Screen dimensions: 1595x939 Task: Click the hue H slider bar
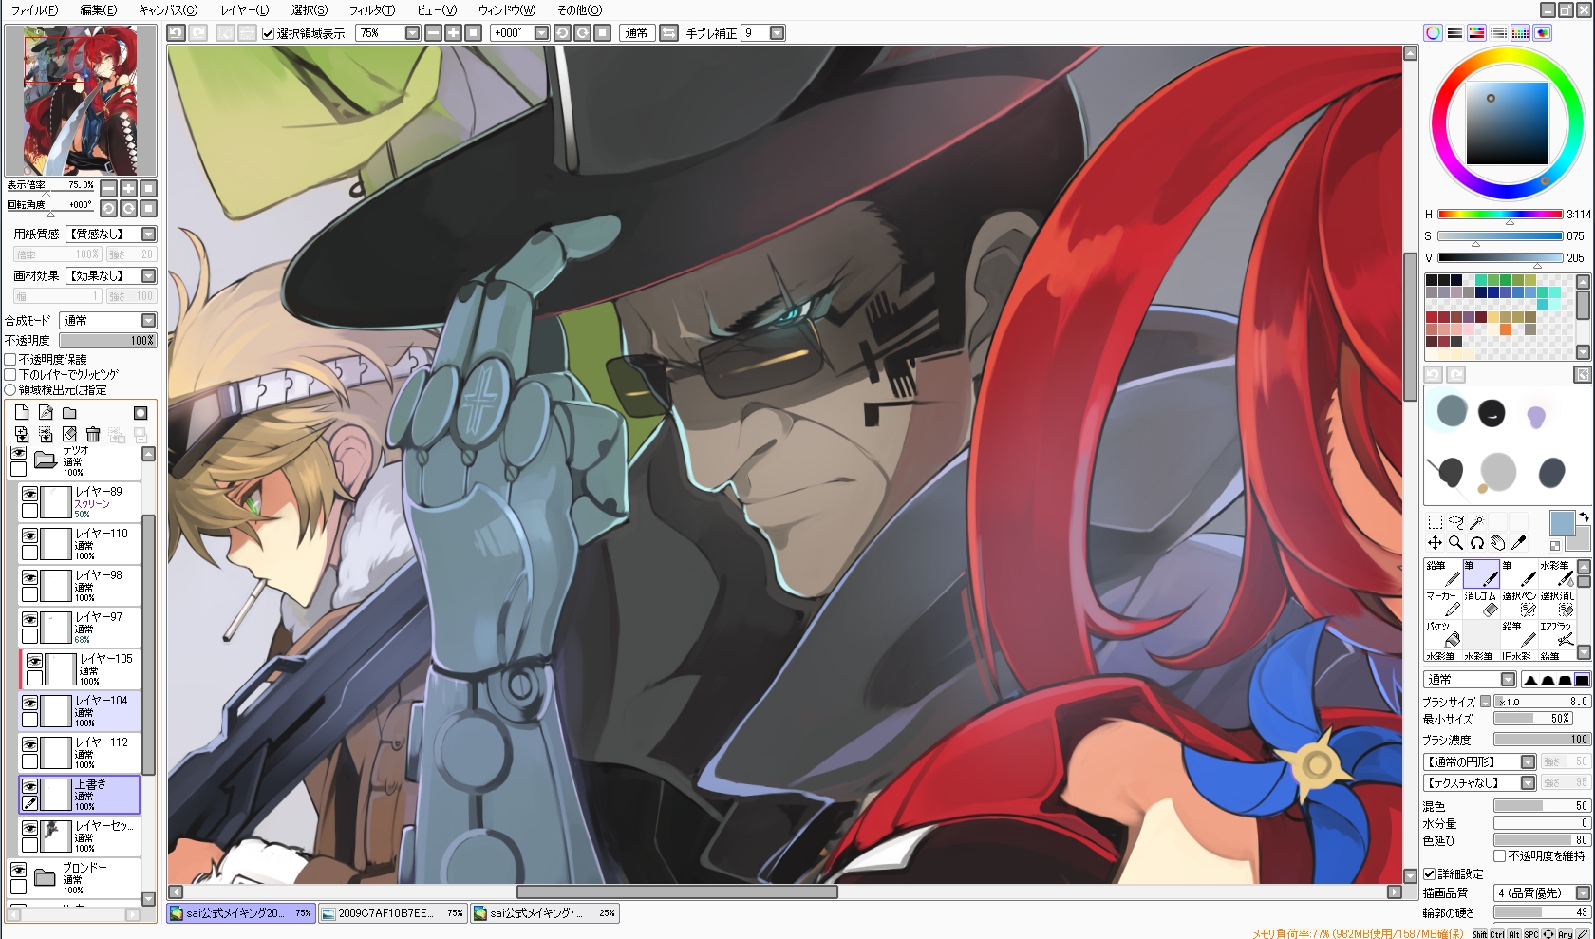[1500, 215]
